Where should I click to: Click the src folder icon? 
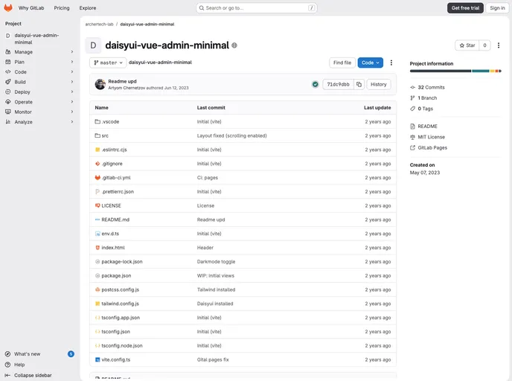tap(97, 135)
